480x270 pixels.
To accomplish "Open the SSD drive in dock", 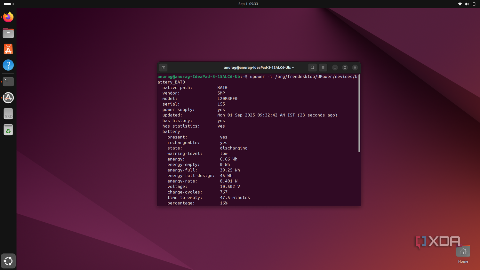I will click(x=8, y=114).
